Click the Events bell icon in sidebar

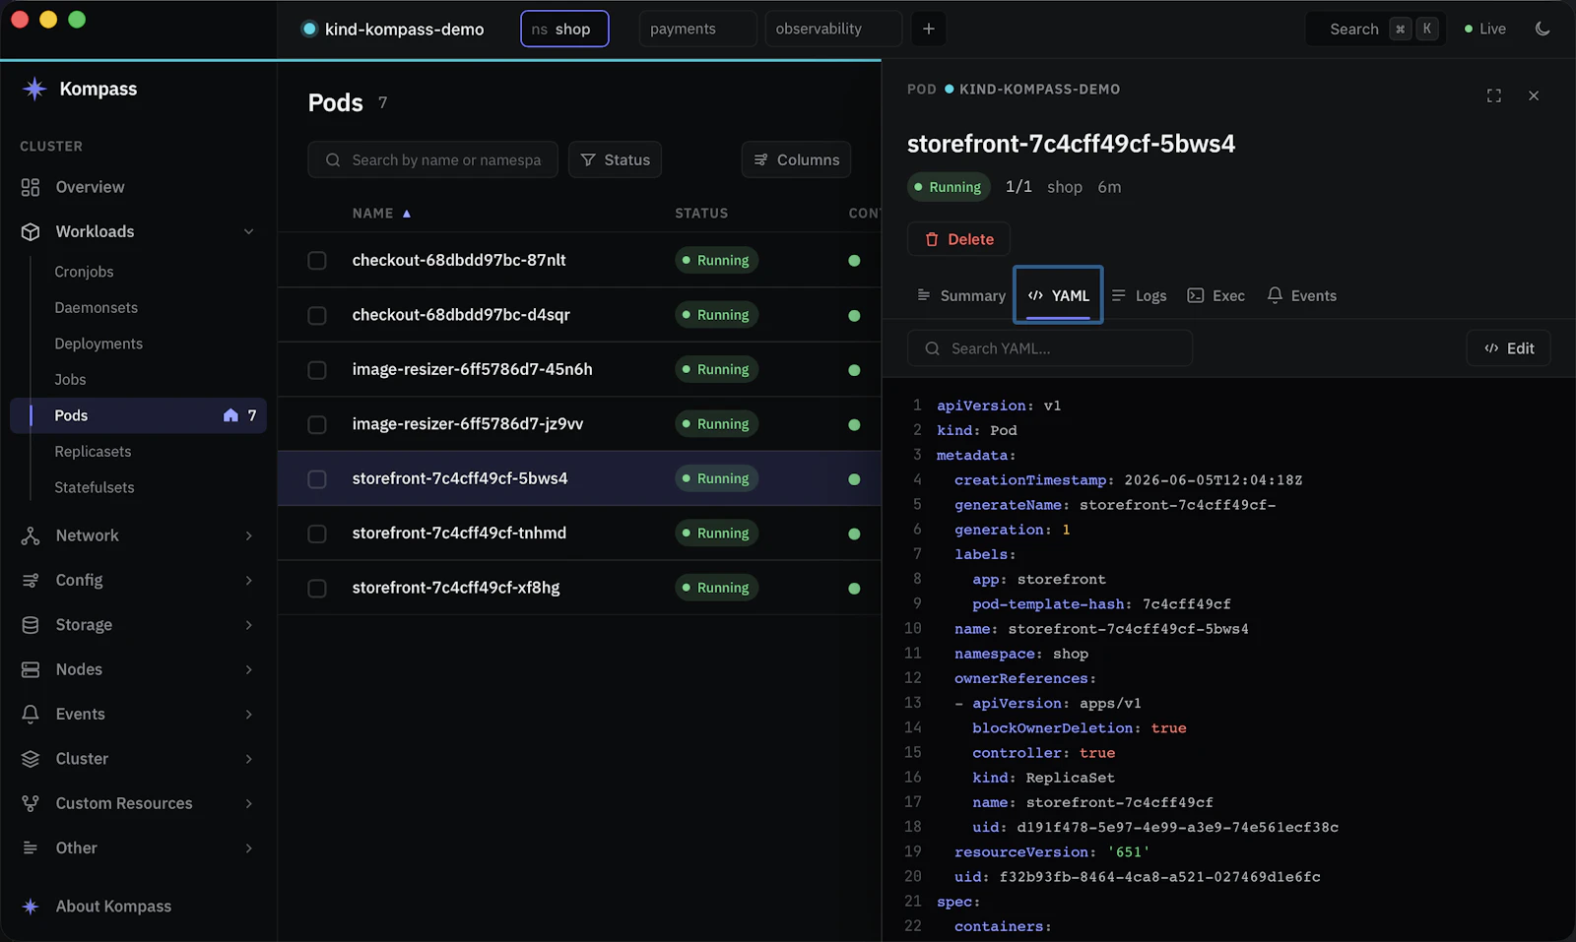tap(31, 714)
